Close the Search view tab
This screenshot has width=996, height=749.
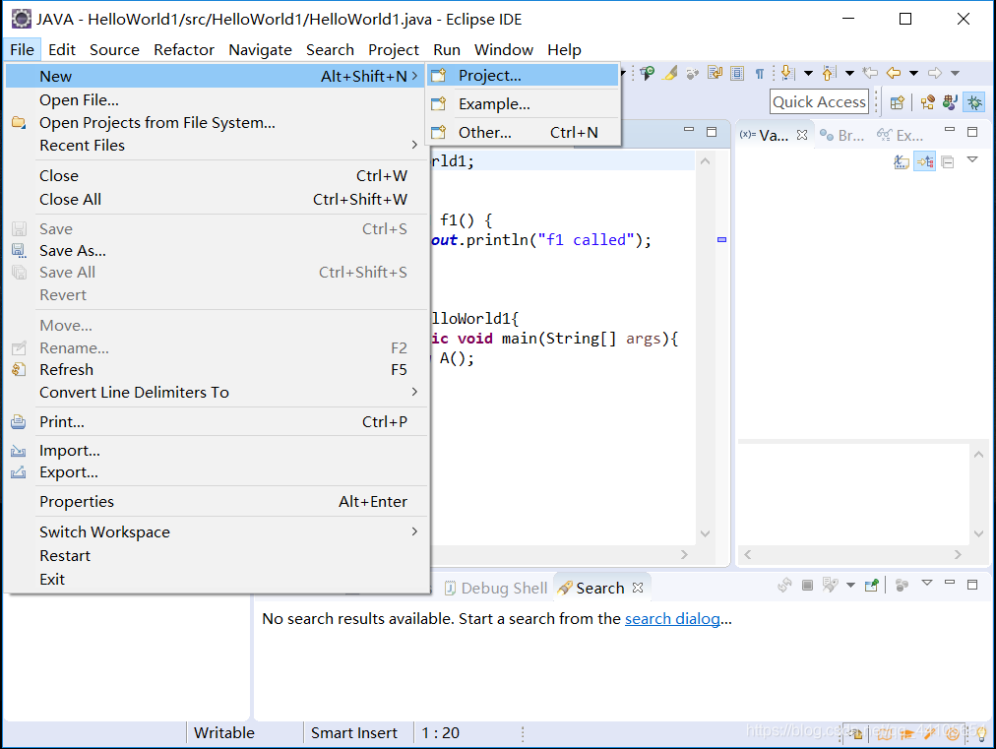(x=638, y=589)
